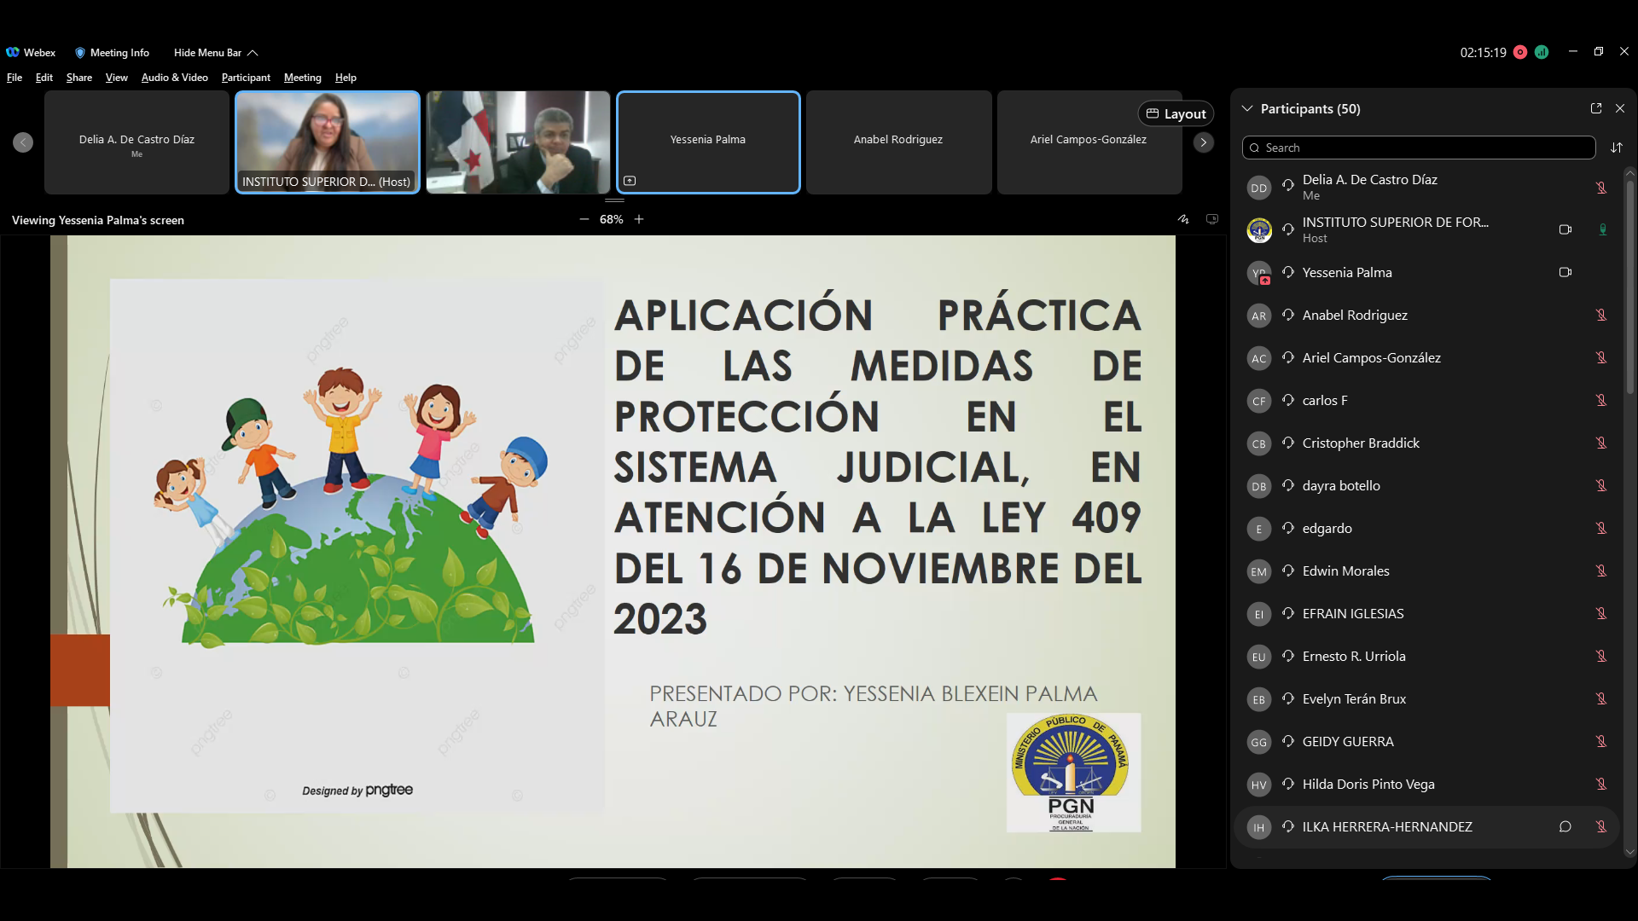Click the green audio statistics icon
Viewport: 1638px width, 921px height.
pos(1542,52)
